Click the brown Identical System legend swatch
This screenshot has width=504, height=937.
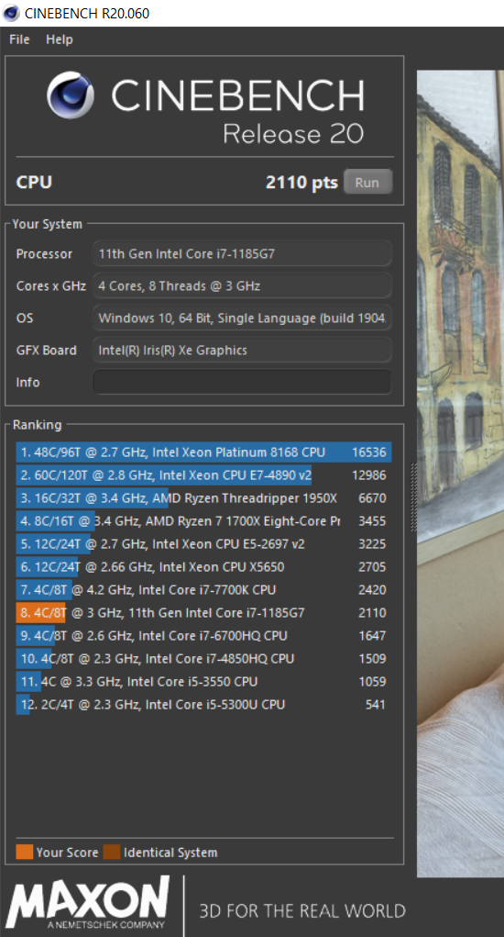coord(112,853)
